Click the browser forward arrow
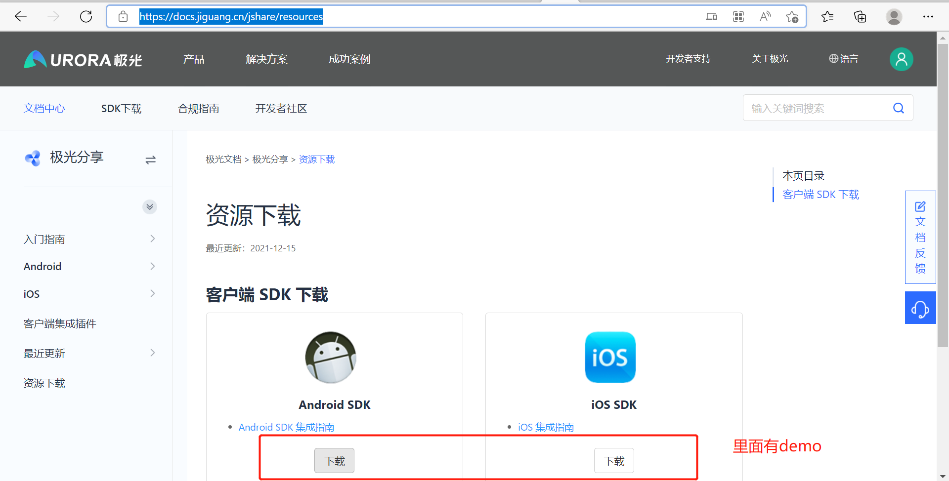The height and width of the screenshot is (481, 949). (x=53, y=17)
